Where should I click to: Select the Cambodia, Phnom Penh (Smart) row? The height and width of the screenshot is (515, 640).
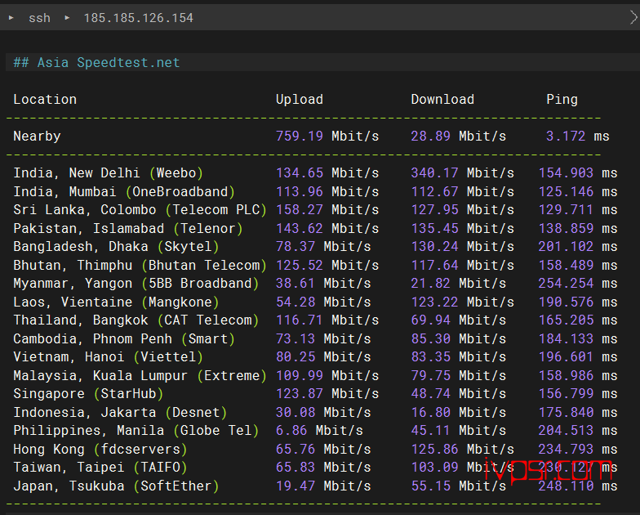pyautogui.click(x=315, y=338)
